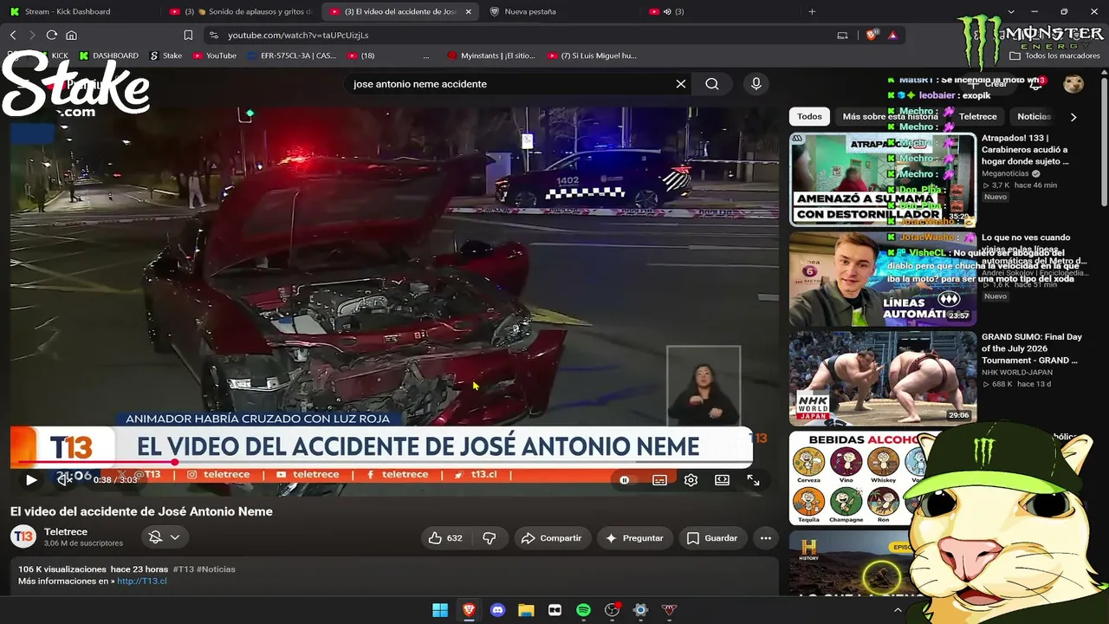Click the page's vertical scrollbar
This screenshot has width=1109, height=624.
coord(1104,143)
